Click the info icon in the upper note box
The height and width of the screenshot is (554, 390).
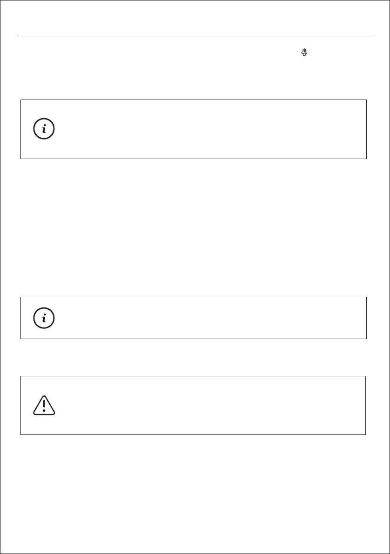click(x=44, y=129)
